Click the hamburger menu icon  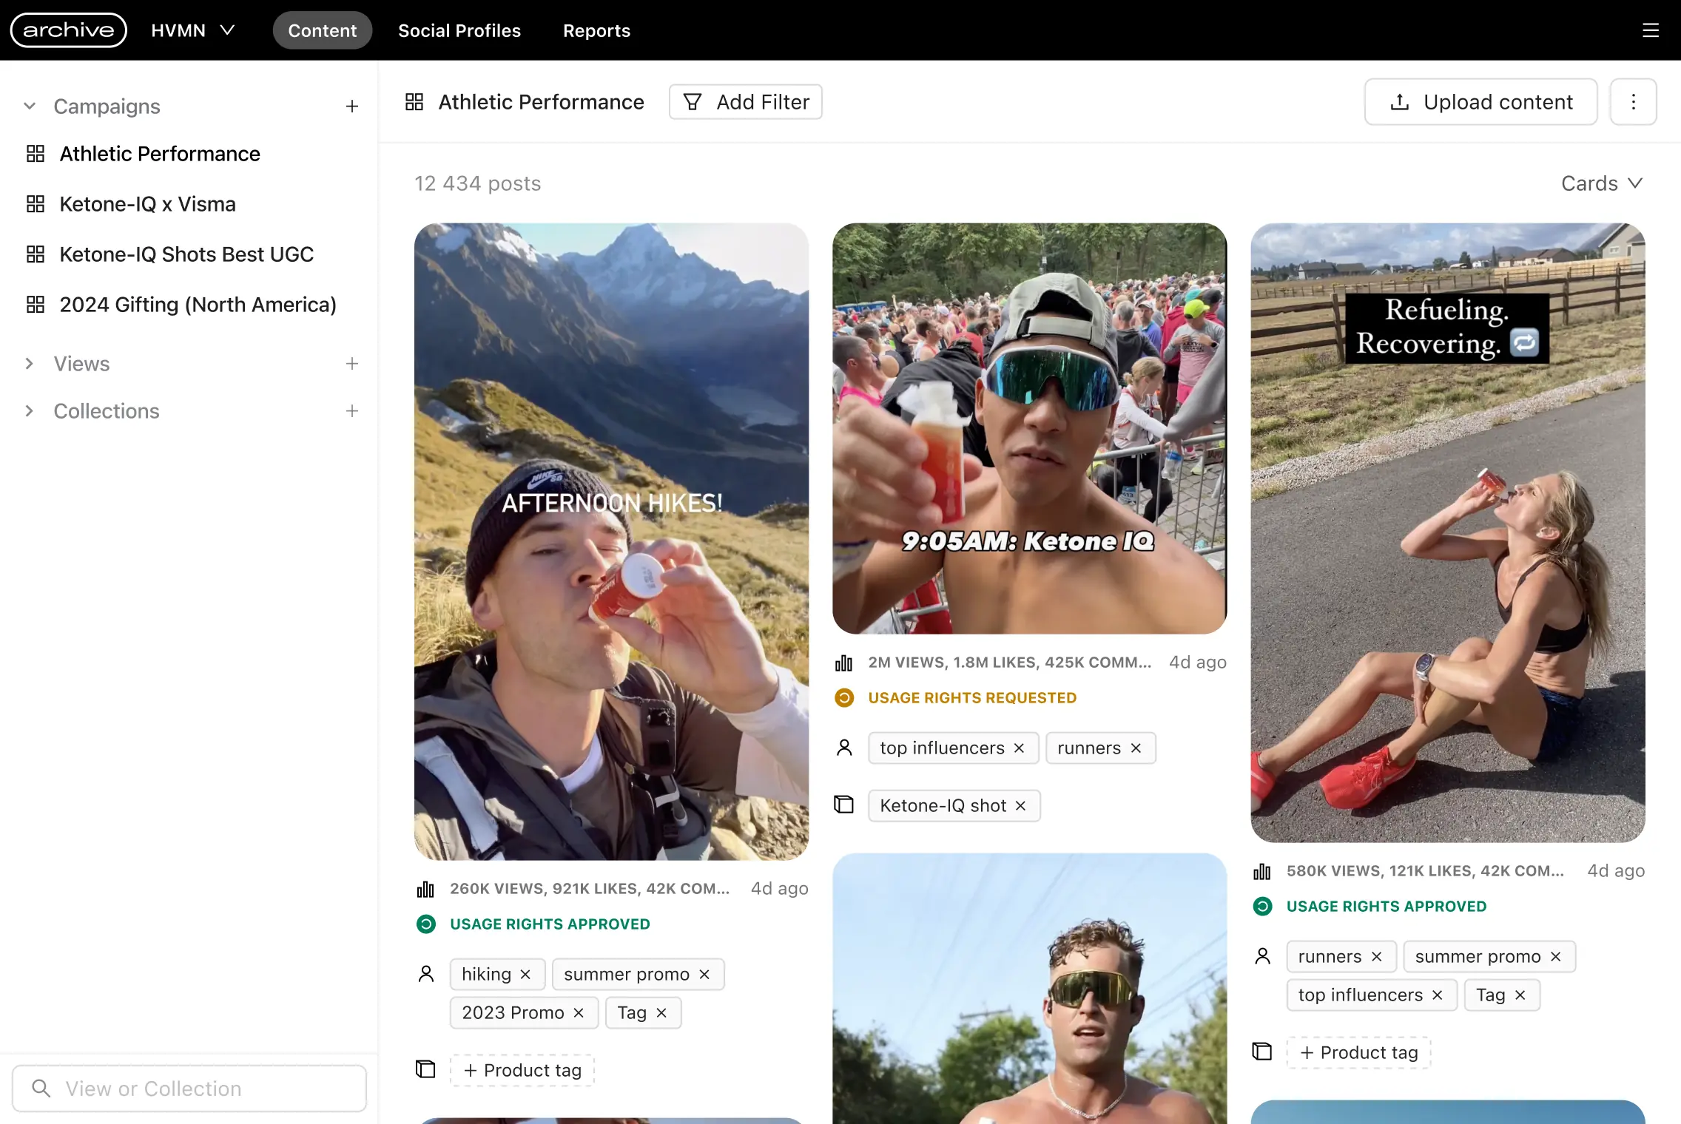tap(1650, 30)
